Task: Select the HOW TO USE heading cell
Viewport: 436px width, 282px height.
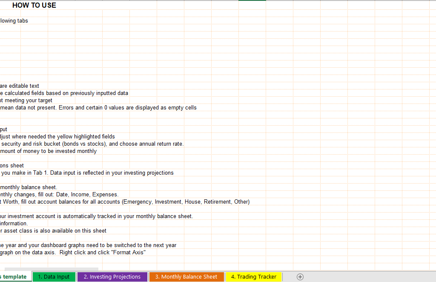Action: tap(34, 6)
